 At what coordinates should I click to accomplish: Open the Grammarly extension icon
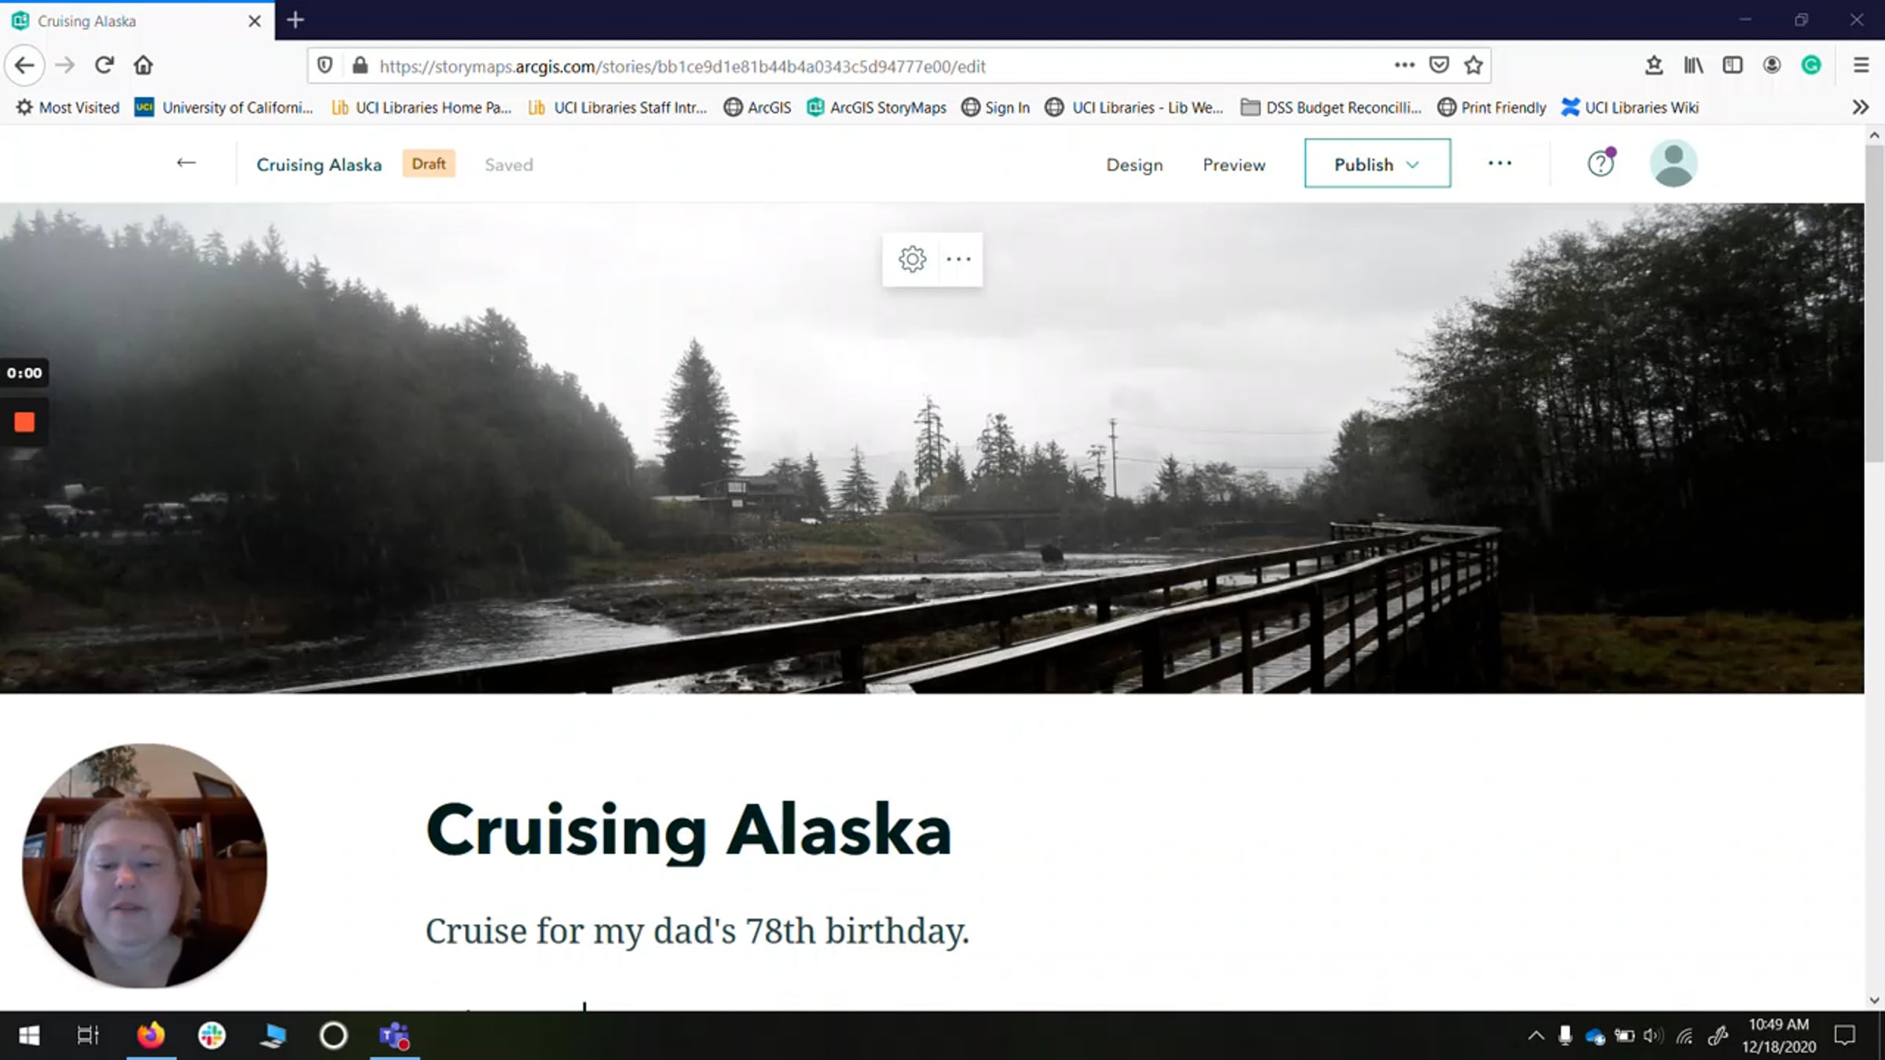pos(1811,66)
